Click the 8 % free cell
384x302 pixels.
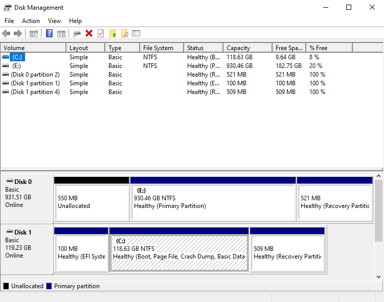click(x=314, y=57)
